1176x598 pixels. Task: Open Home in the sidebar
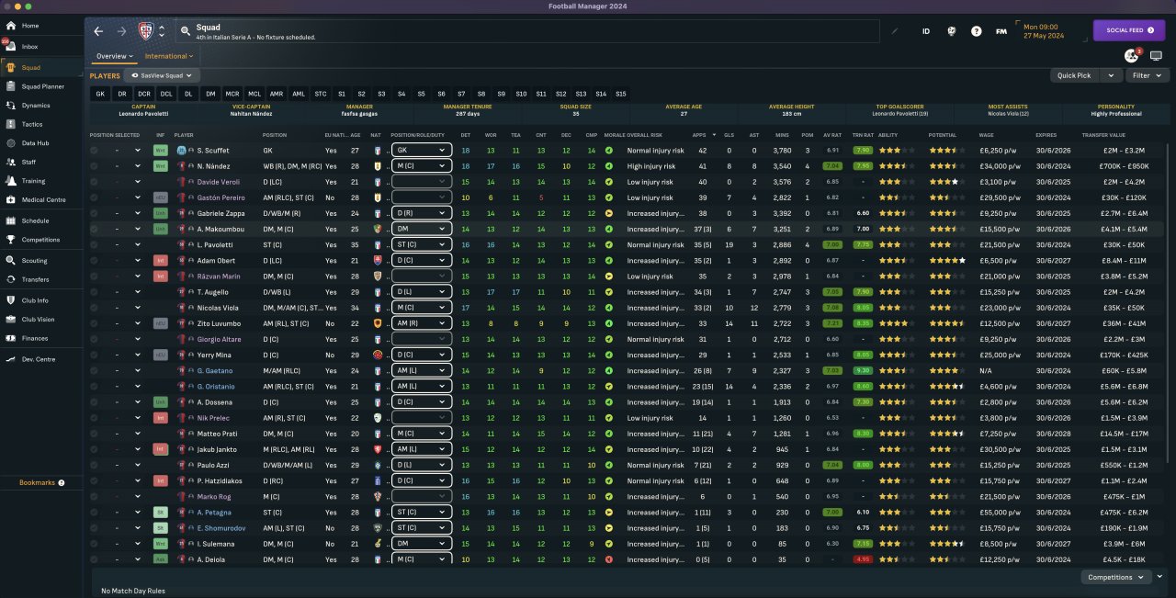pos(42,26)
